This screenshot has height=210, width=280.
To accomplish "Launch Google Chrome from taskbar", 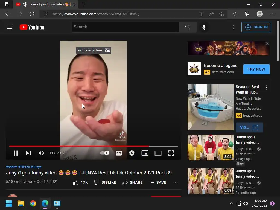I will [33, 203].
